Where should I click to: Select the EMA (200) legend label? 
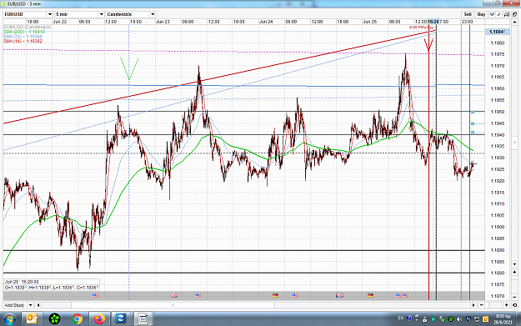(24, 32)
